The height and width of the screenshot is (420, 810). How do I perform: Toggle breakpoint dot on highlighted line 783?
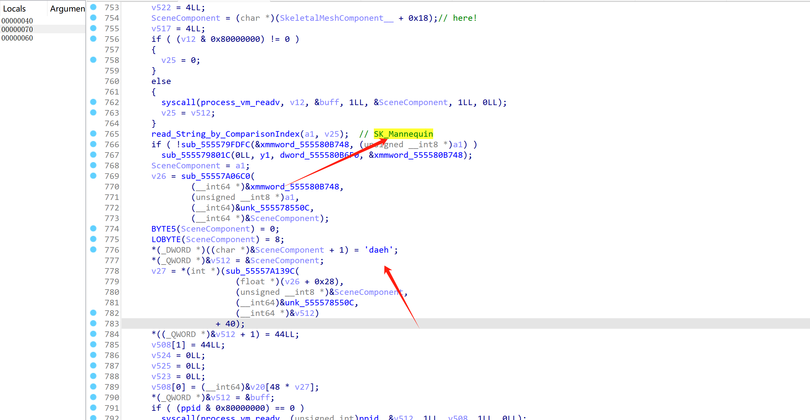coord(93,323)
